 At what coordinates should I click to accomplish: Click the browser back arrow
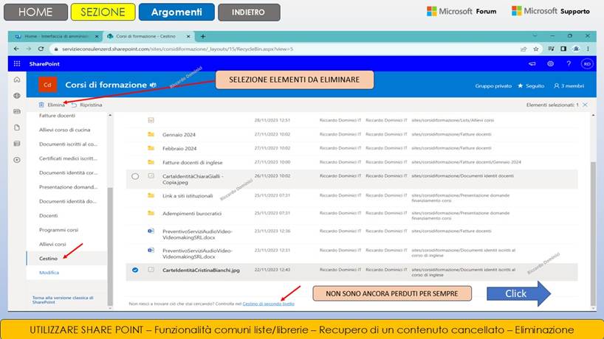pos(16,49)
